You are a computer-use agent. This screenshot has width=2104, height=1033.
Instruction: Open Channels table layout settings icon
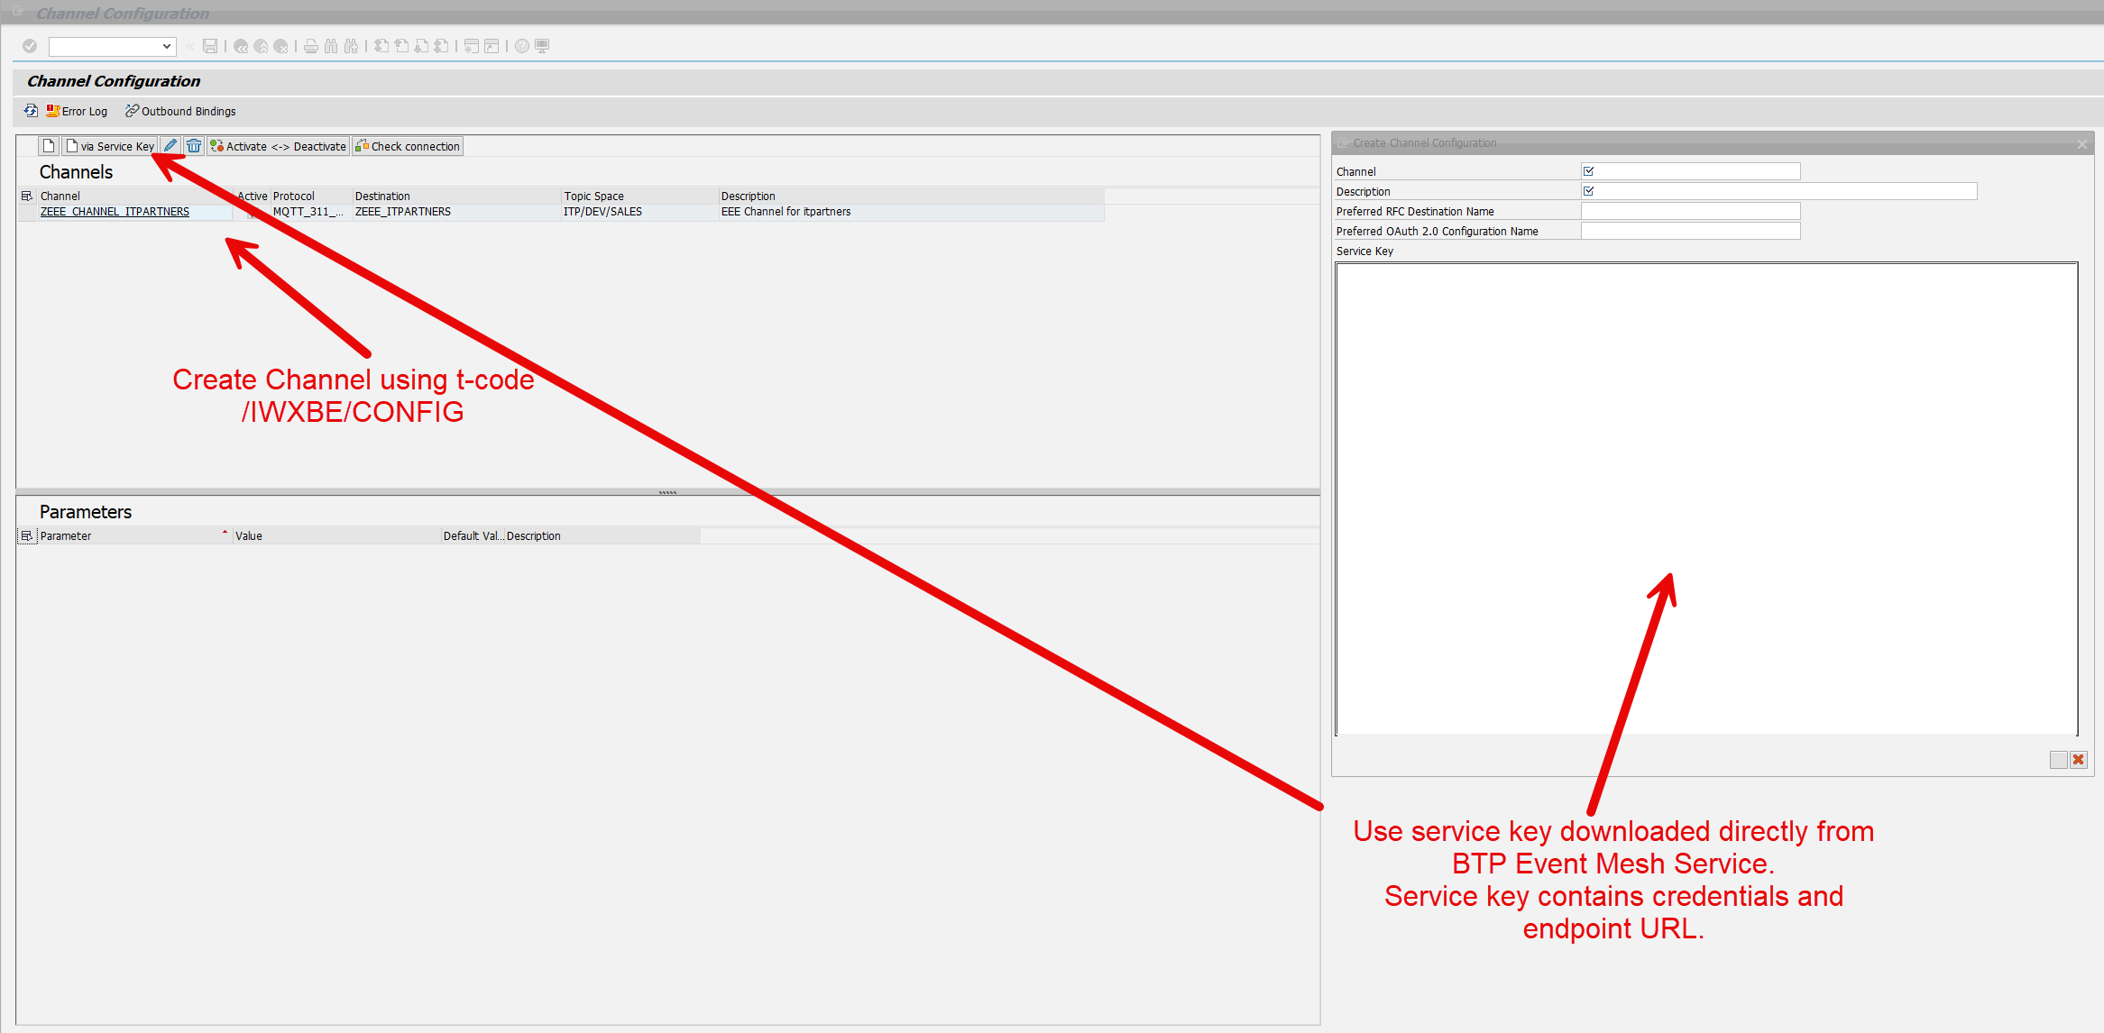(x=27, y=196)
